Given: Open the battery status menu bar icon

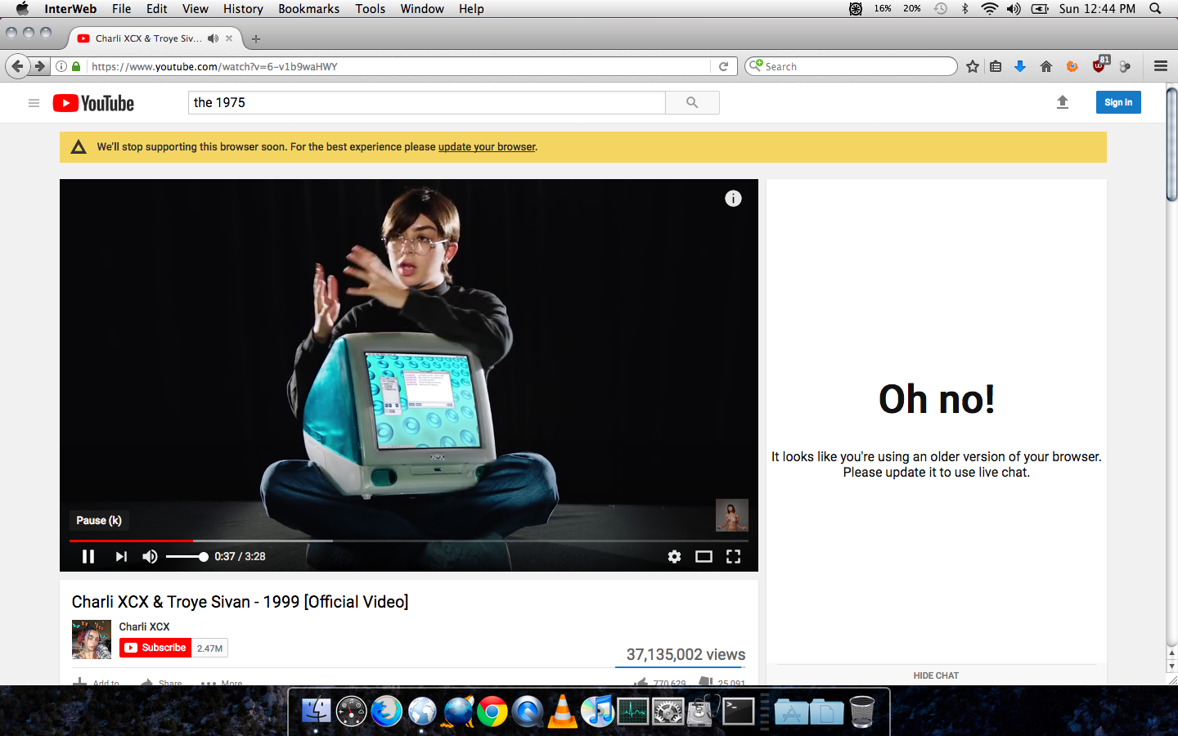Looking at the screenshot, I should pos(1040,8).
